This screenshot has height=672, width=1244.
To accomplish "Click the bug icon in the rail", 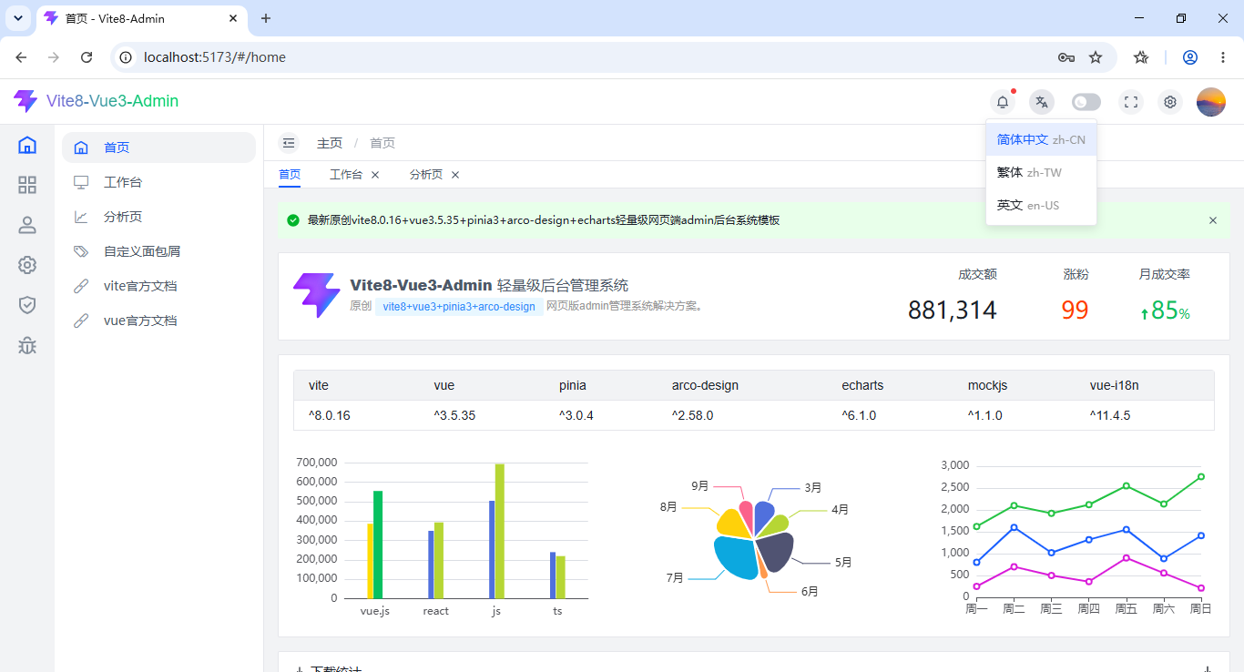I will pyautogui.click(x=27, y=345).
